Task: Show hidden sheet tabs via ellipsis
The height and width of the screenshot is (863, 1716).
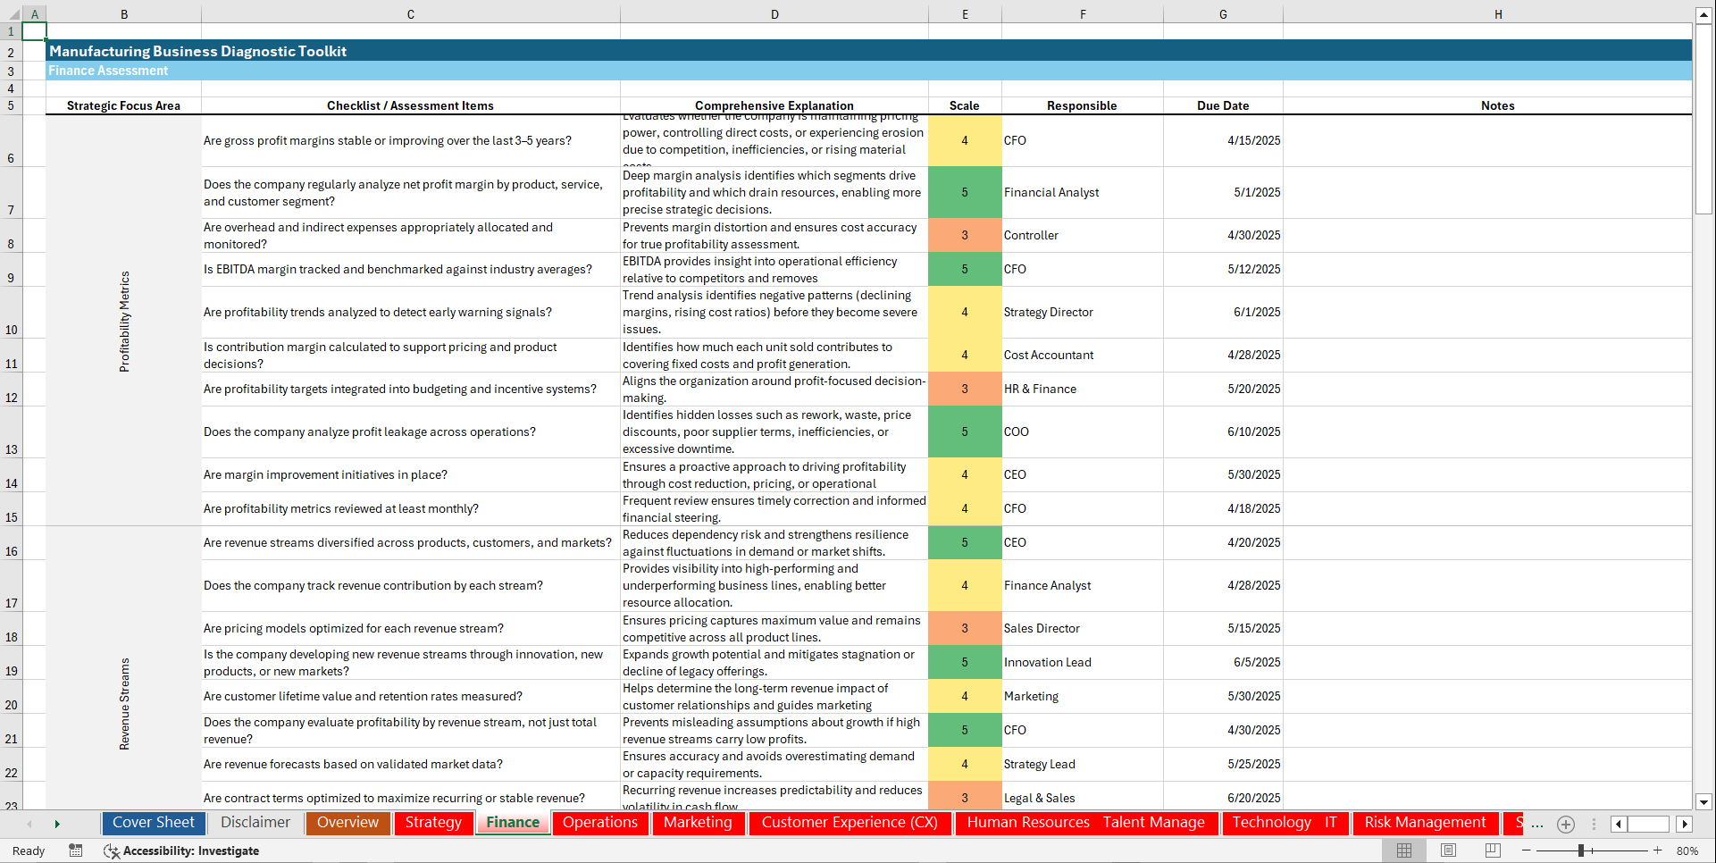Action: [1538, 824]
